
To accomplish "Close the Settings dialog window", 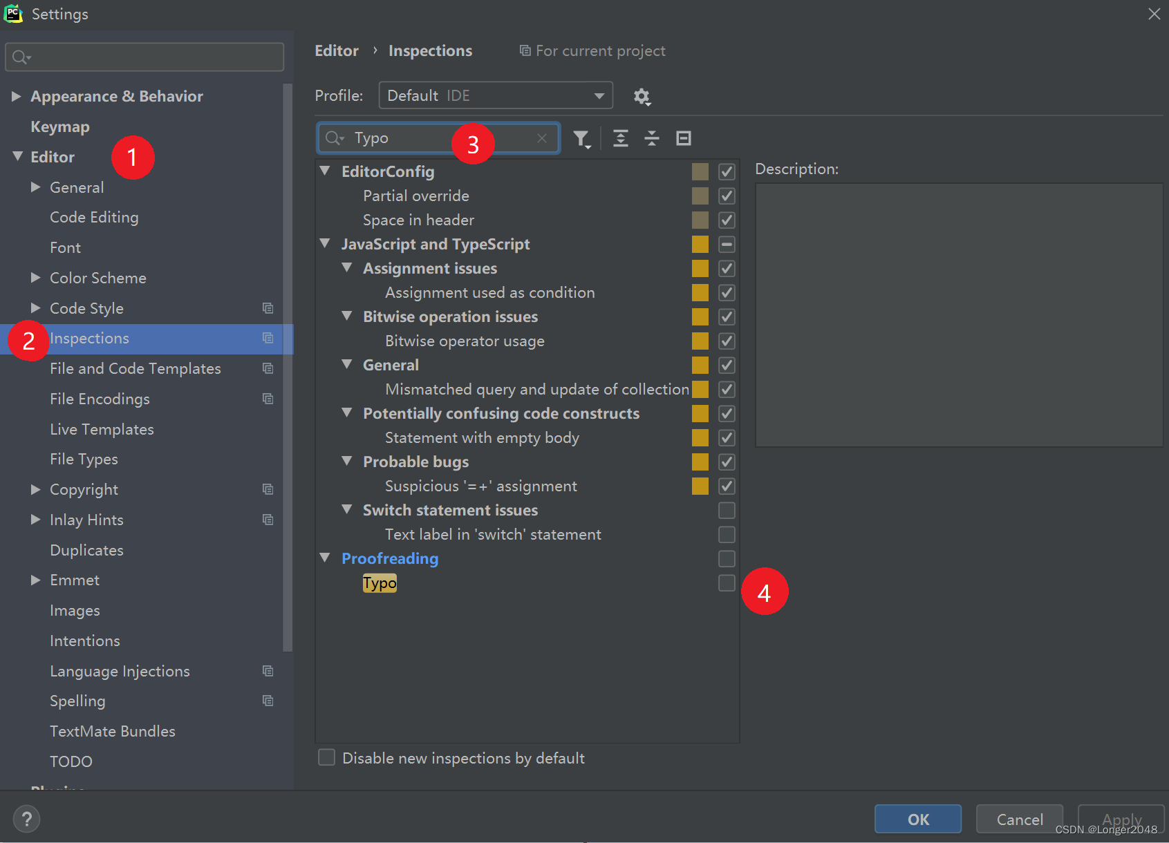I will pyautogui.click(x=1154, y=14).
